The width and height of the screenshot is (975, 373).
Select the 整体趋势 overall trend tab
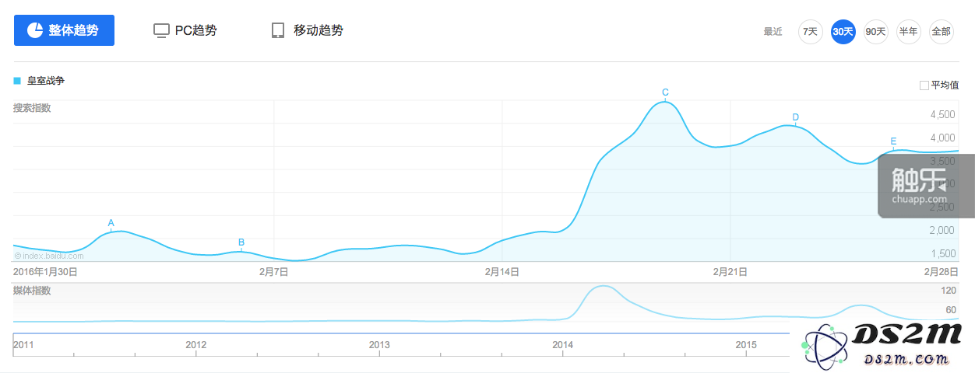pos(64,30)
